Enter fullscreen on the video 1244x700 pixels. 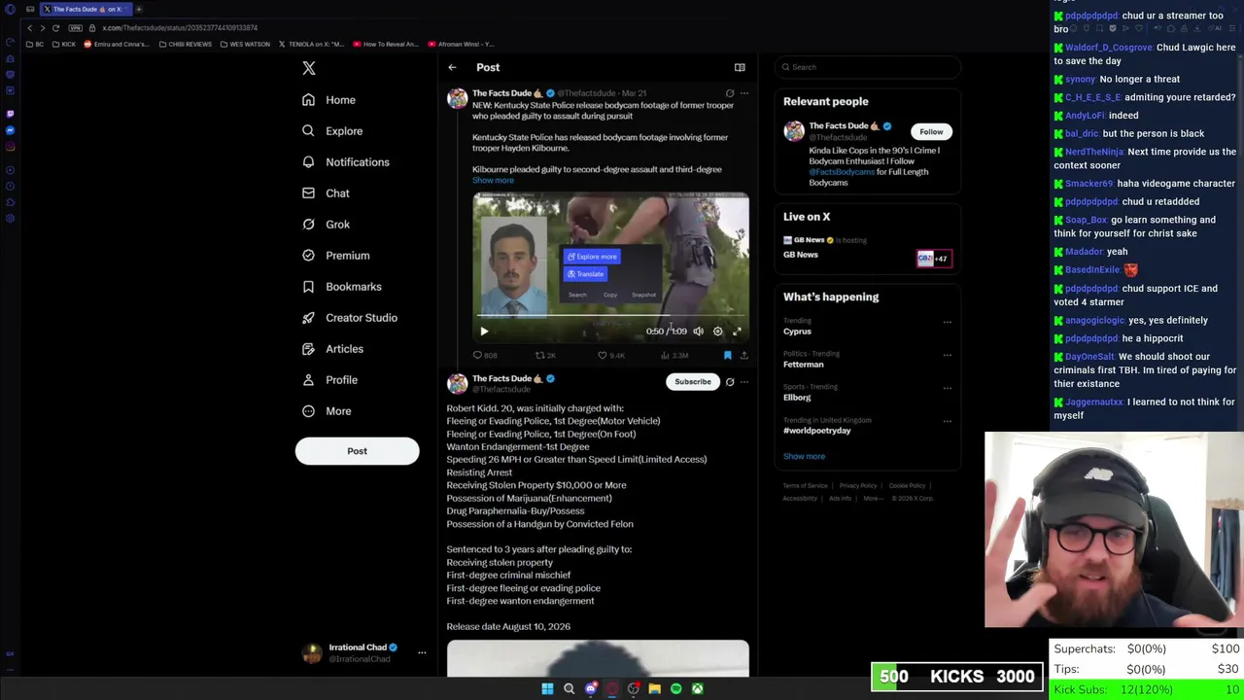pyautogui.click(x=737, y=332)
